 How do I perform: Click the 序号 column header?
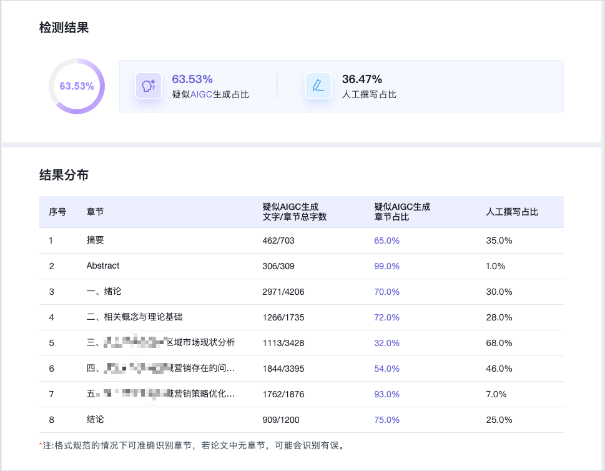coord(57,212)
